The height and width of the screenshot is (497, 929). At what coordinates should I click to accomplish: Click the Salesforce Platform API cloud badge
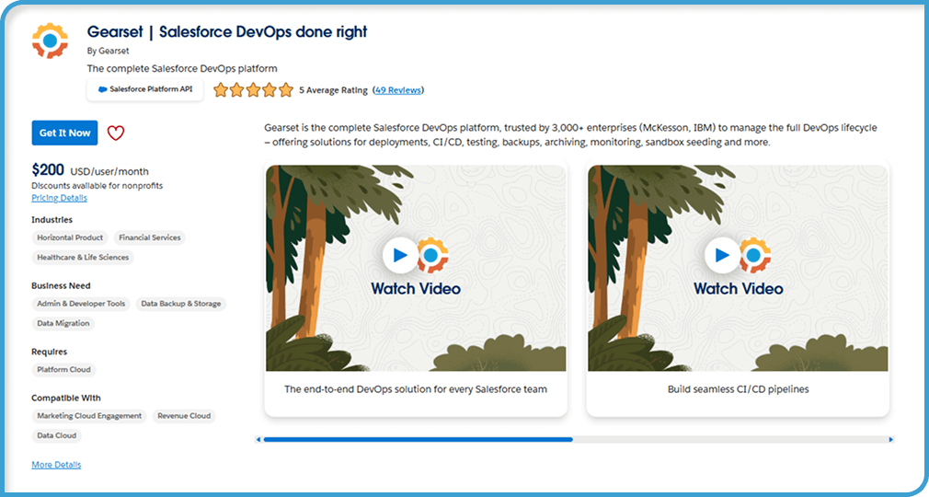145,90
